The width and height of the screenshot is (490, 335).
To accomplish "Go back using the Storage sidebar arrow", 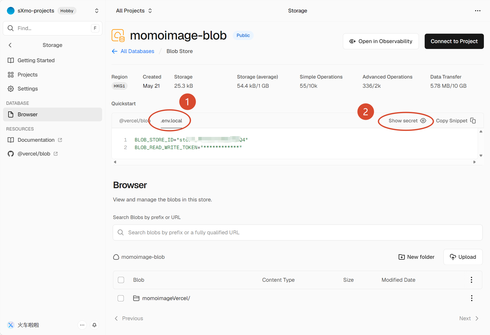I will point(10,45).
